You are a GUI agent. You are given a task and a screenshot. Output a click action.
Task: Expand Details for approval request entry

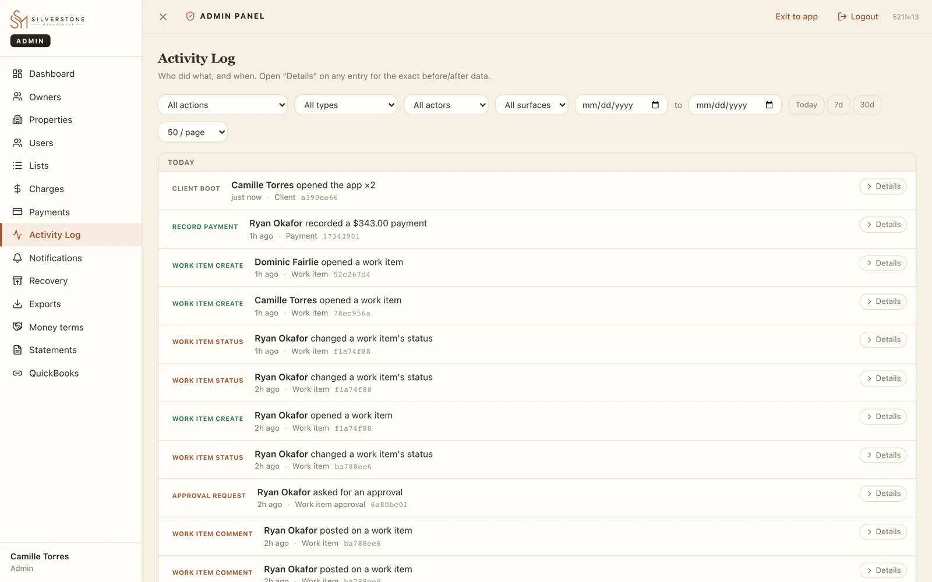pyautogui.click(x=883, y=494)
